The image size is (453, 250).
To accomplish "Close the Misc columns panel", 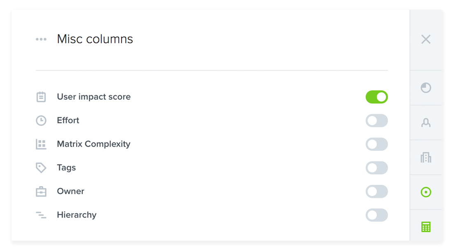I will 426,39.
